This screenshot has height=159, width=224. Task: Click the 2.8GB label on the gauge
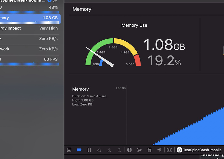[113, 47]
